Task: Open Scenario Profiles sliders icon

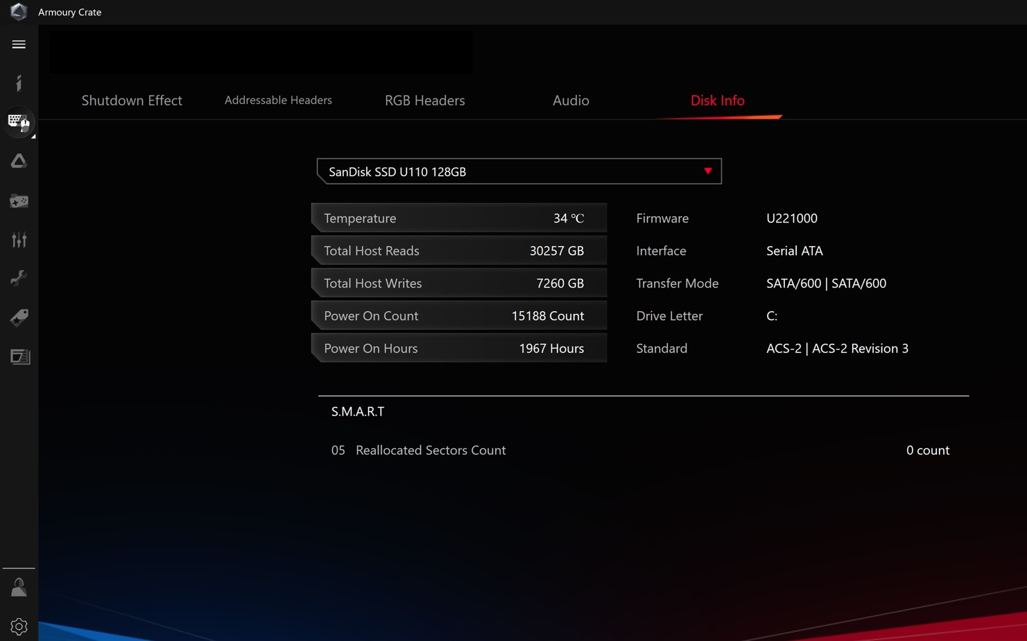Action: 19,240
